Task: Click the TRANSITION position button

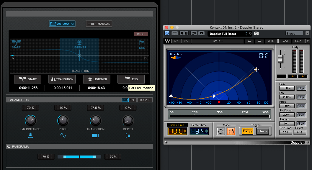Action: (x=62, y=79)
